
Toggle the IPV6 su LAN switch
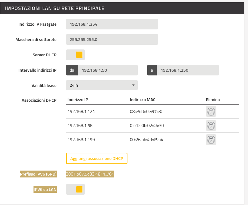coord(75,189)
